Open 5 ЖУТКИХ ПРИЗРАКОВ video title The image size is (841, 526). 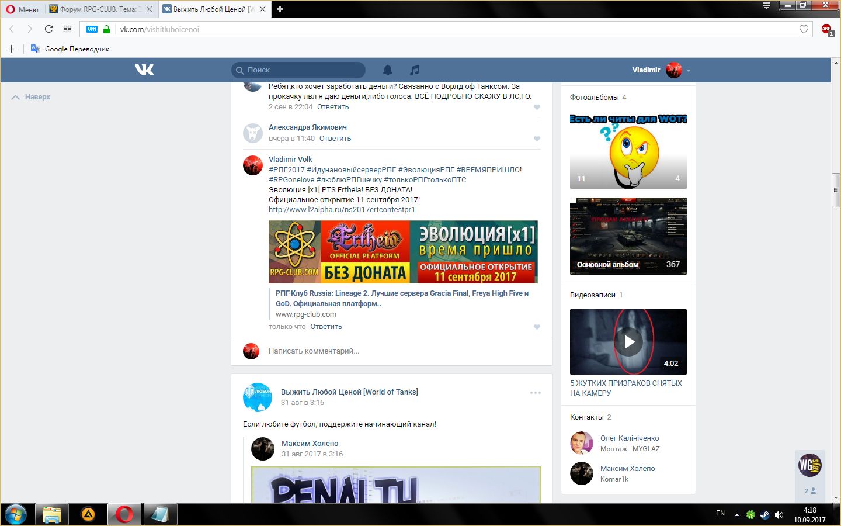pos(626,388)
